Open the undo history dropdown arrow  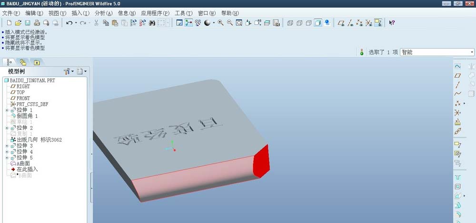[76, 23]
